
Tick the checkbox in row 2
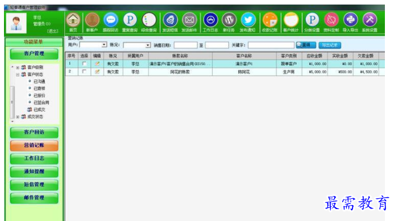[x=84, y=72]
